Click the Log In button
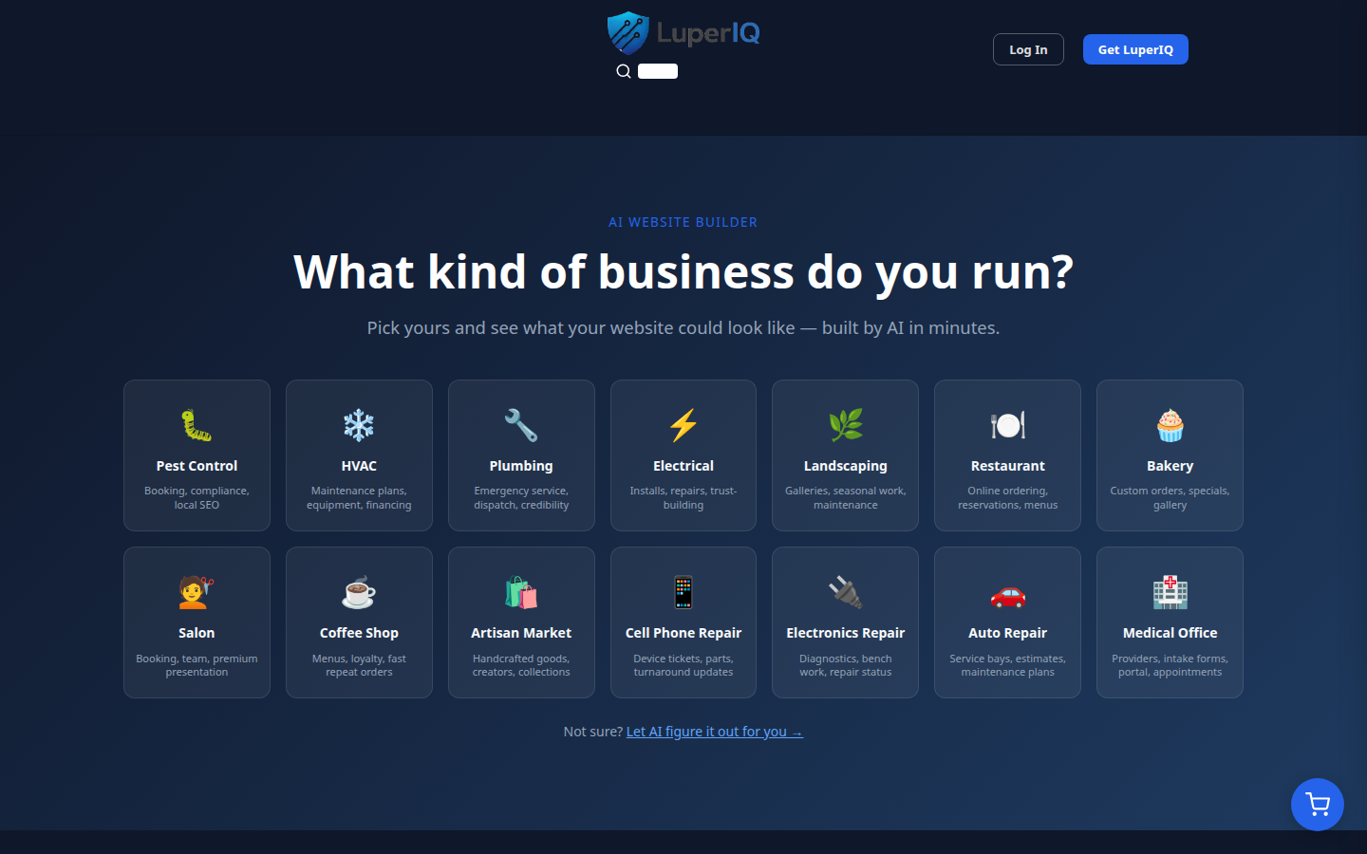 coord(1028,48)
